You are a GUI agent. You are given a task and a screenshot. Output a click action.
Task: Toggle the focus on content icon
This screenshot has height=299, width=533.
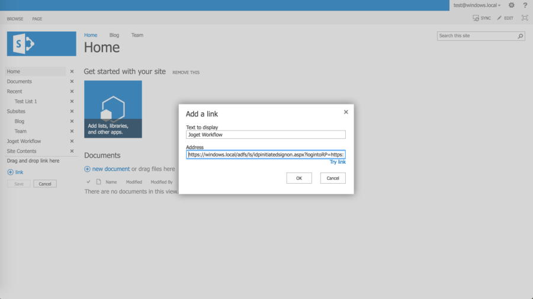(524, 18)
